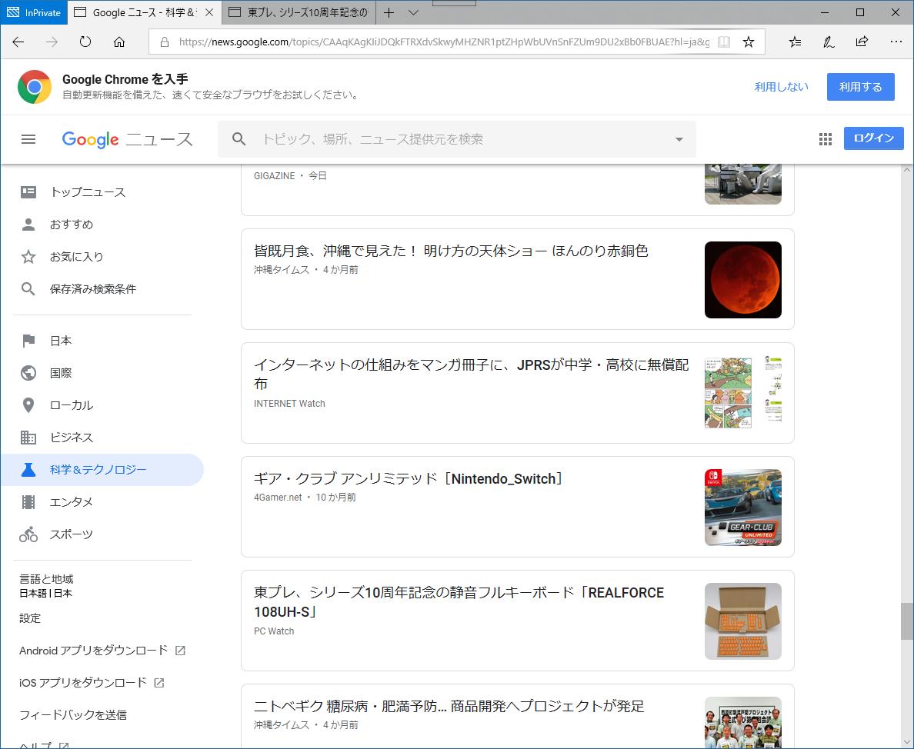This screenshot has width=914, height=749.
Task: Open the 皆既月食、沖縄で見えた article
Action: tap(451, 251)
